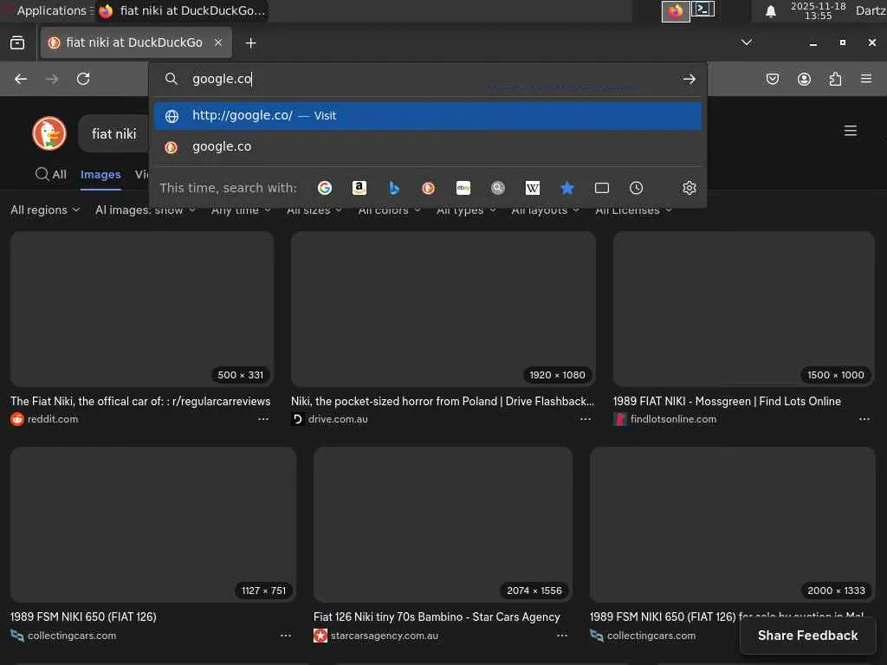The height and width of the screenshot is (665, 887).
Task: Reload the page with the refresh icon
Action: [83, 79]
